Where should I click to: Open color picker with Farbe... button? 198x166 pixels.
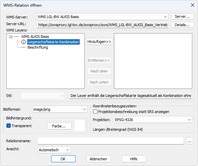[x=59, y=126]
